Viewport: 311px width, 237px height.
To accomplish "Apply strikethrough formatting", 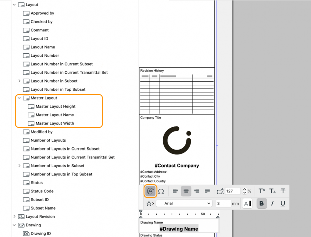I will (x=283, y=191).
